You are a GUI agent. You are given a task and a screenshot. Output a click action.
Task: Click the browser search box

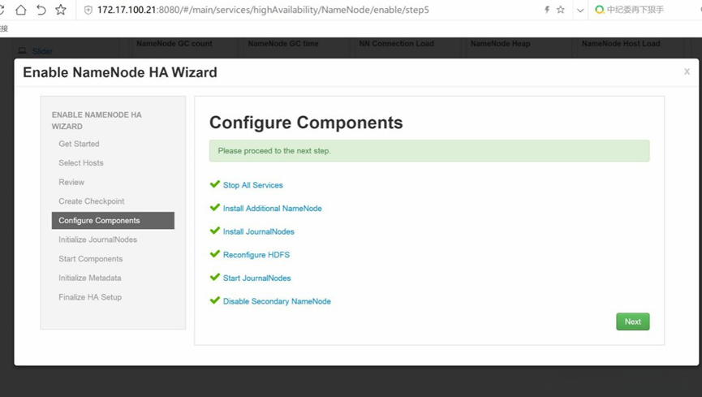(x=645, y=10)
